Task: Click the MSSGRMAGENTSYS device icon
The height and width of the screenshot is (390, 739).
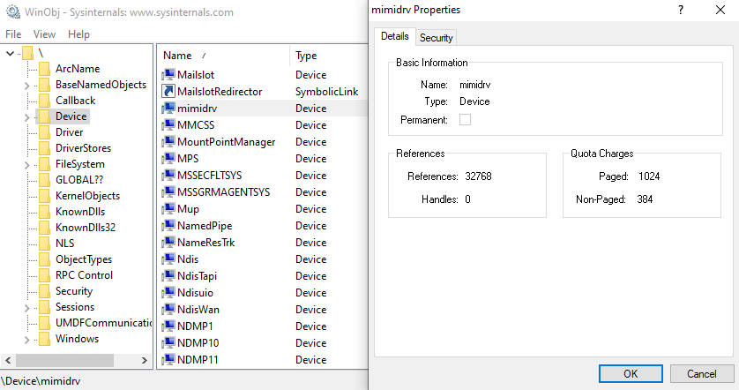Action: tap(168, 192)
